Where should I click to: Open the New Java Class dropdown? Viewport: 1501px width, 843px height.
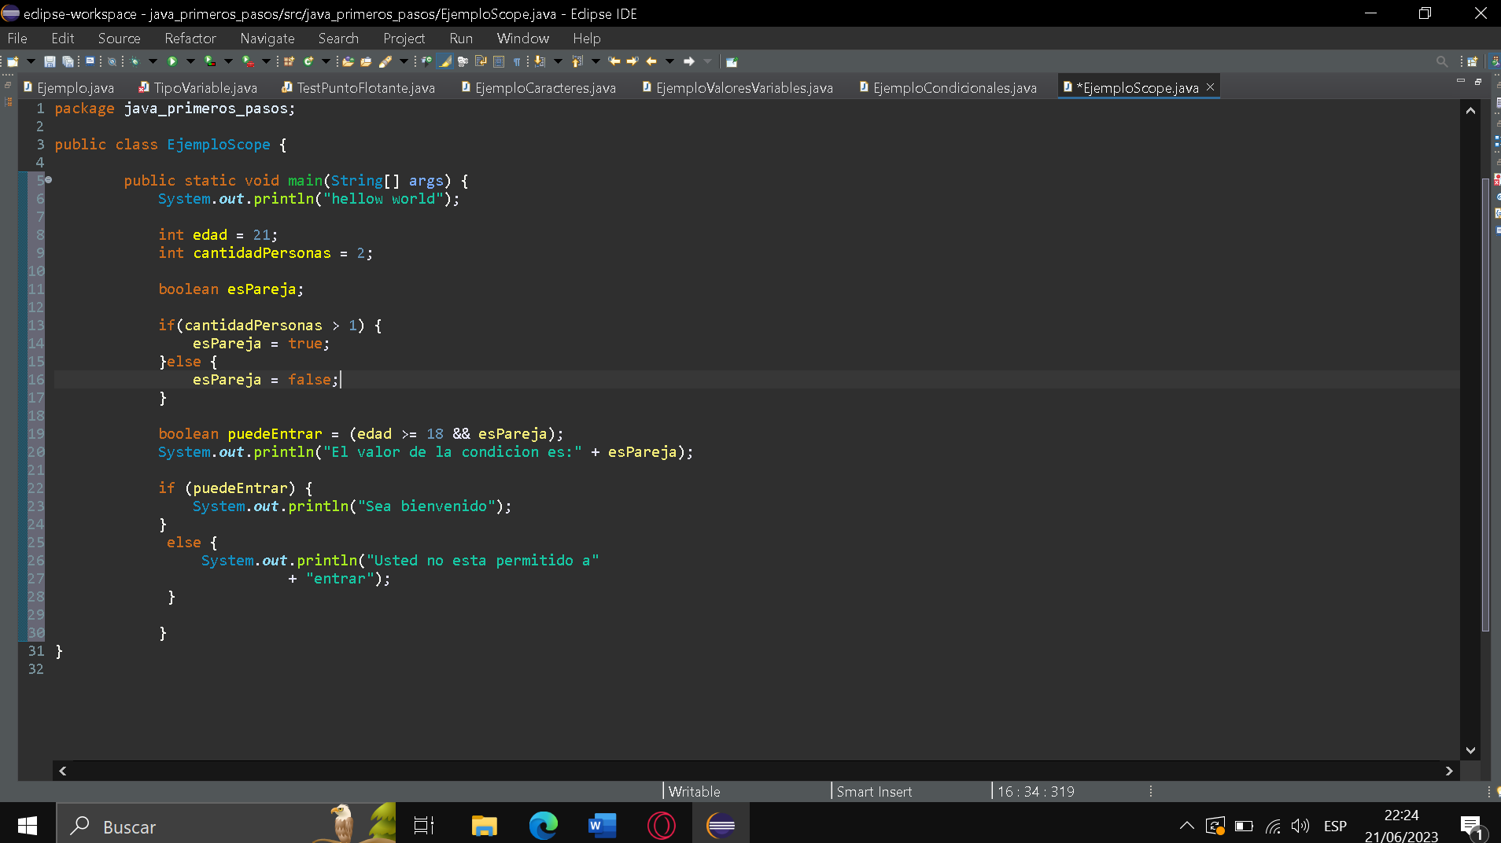pos(326,61)
